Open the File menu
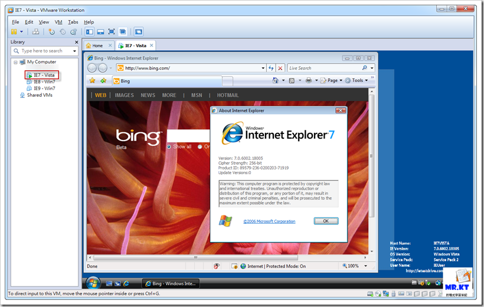Screen dimensions: 484x307 tap(15, 22)
